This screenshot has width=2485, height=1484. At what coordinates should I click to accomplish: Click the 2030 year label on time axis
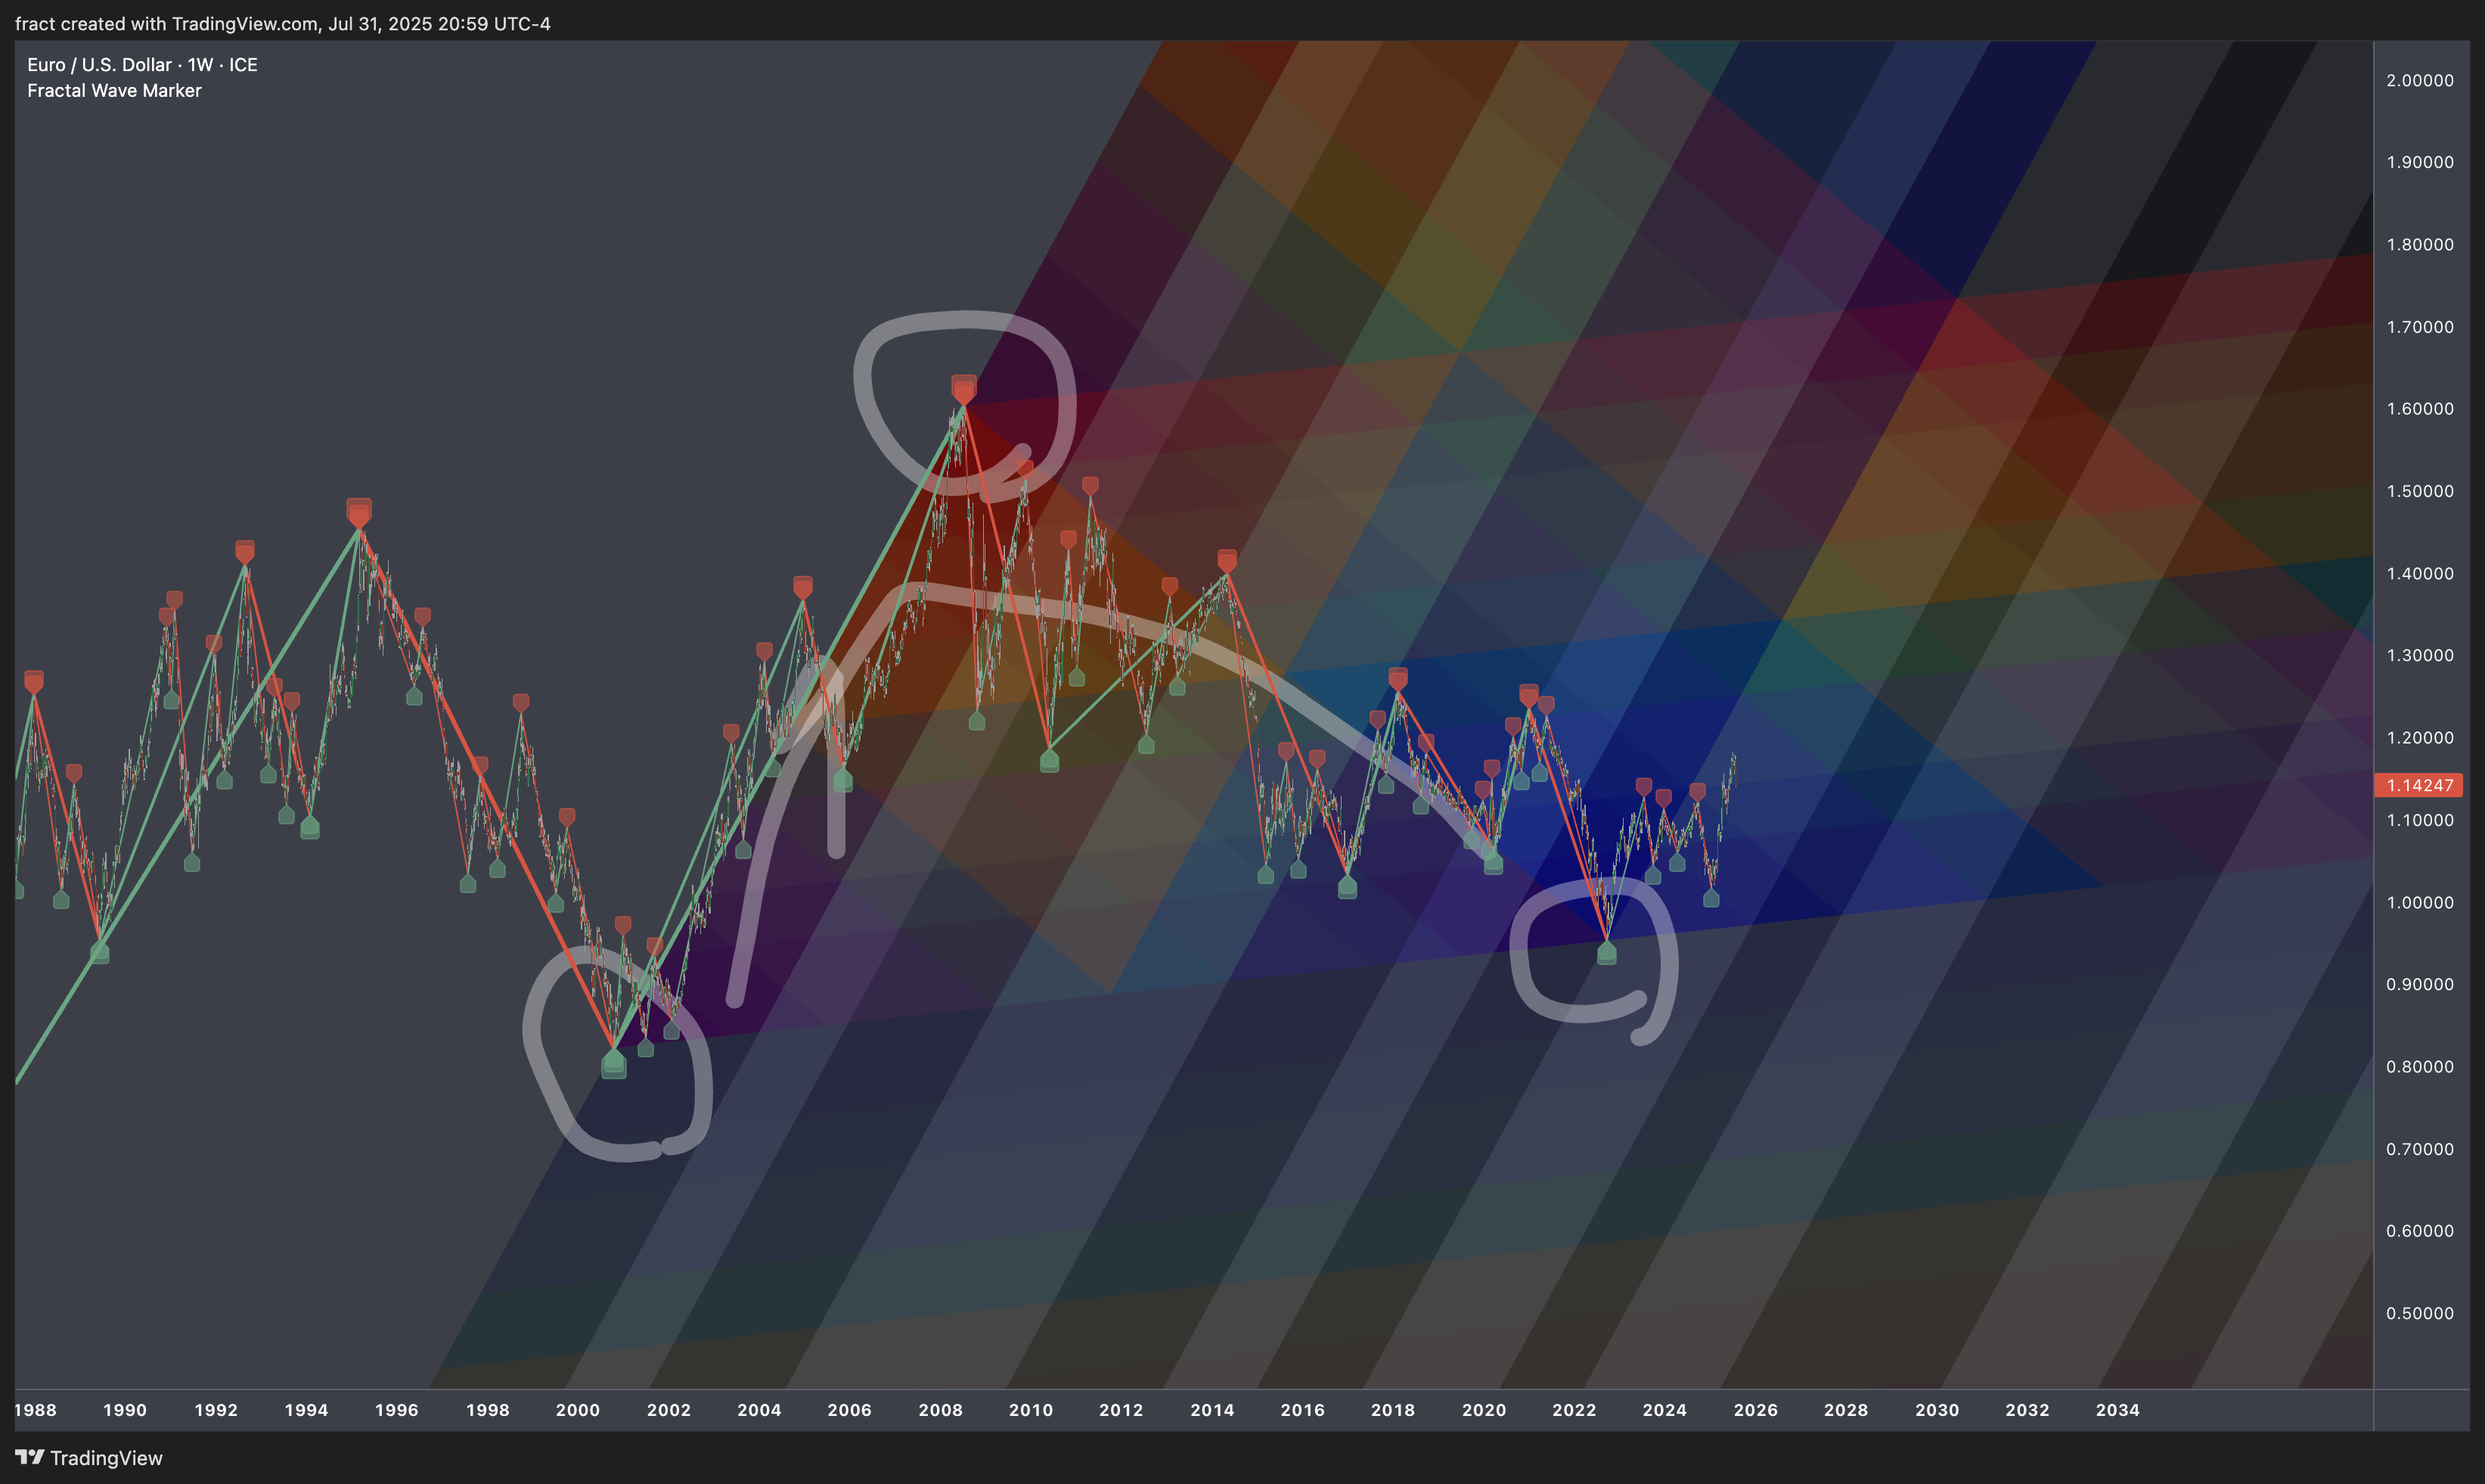tap(1937, 1410)
